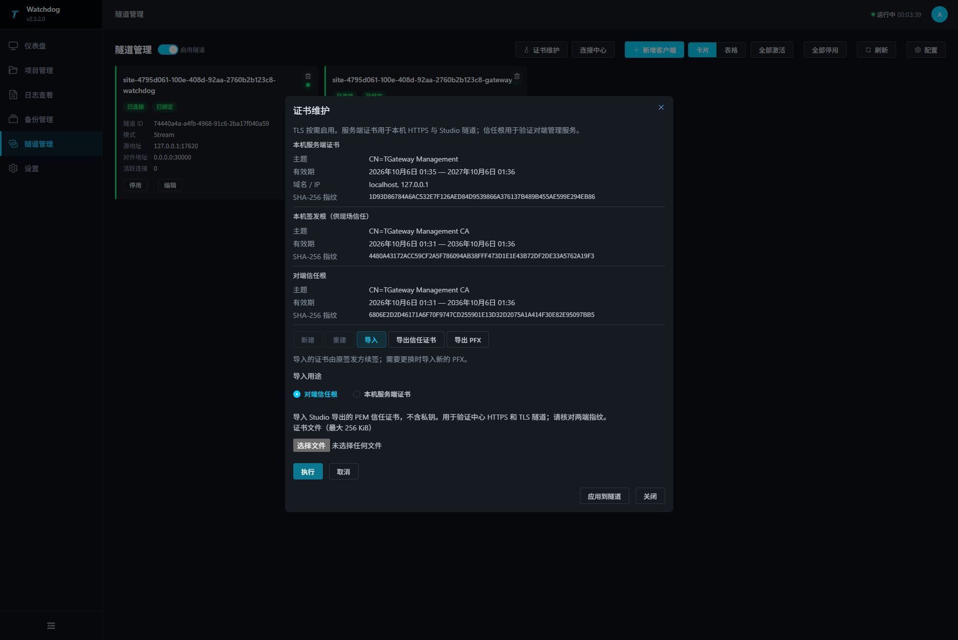Collapse the sidebar with the menu icon
Viewport: 958px width, 640px height.
pyautogui.click(x=51, y=626)
